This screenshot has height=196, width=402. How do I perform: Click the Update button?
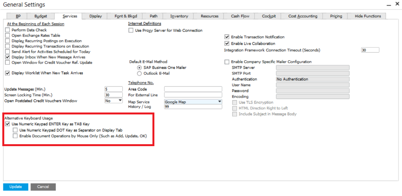[x=15, y=187]
